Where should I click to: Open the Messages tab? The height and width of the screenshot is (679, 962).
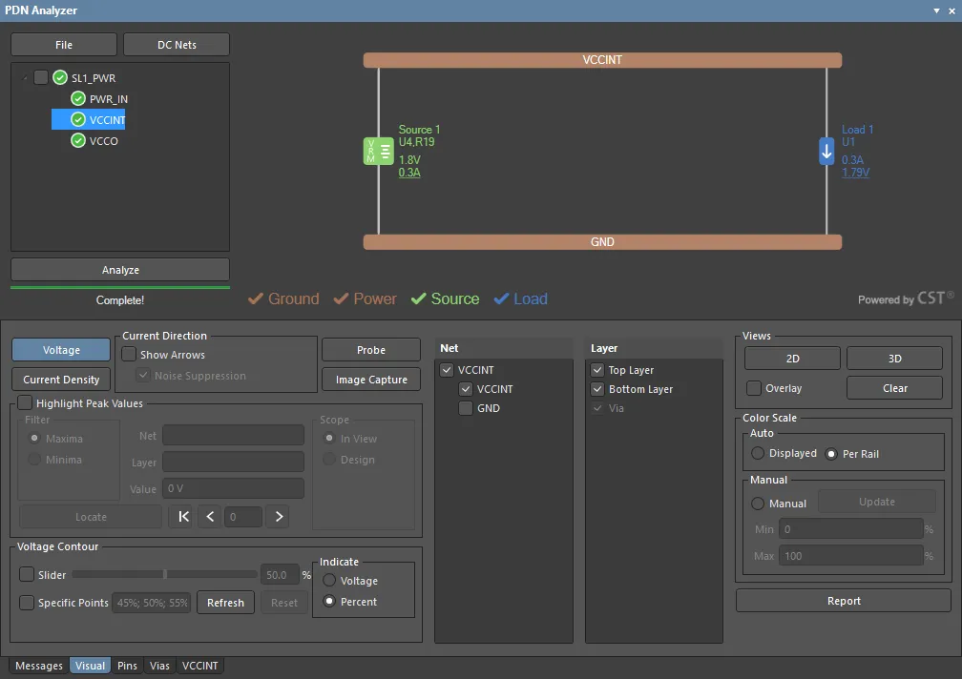tap(39, 666)
